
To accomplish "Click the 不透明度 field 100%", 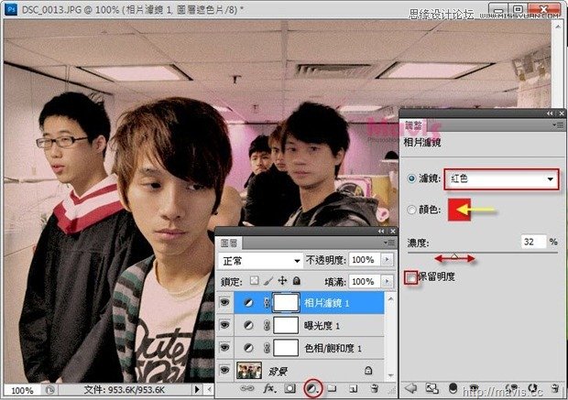I will point(366,260).
